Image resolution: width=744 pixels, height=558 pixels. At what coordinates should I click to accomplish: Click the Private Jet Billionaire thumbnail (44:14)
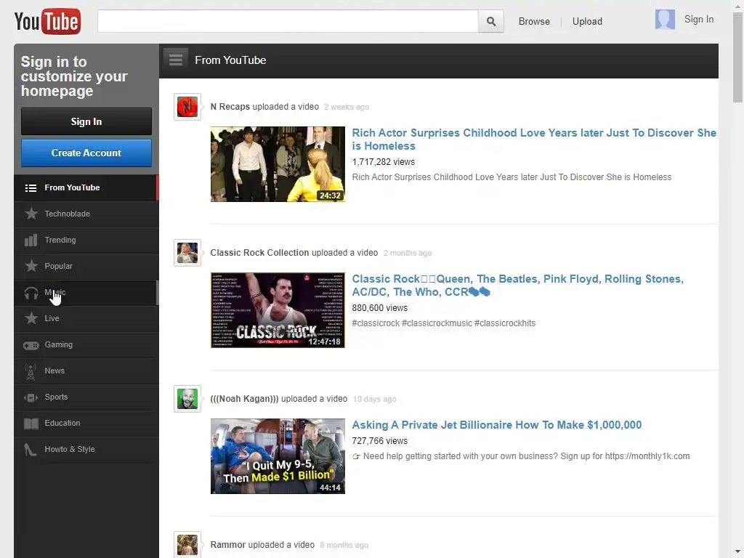(x=278, y=456)
